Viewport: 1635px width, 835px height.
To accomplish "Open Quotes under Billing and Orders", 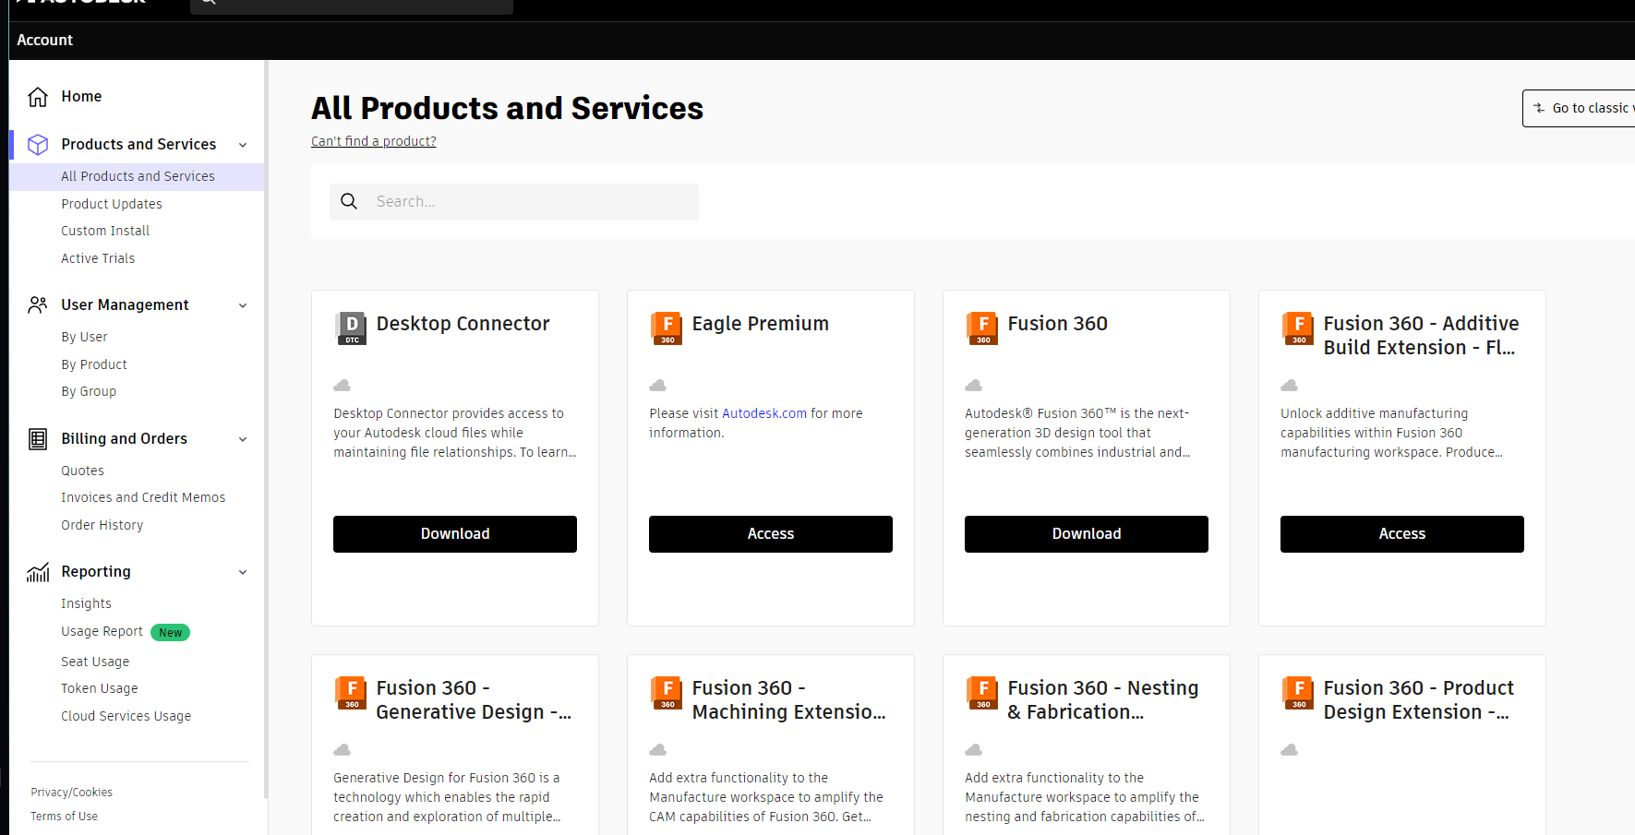I will click(82, 471).
